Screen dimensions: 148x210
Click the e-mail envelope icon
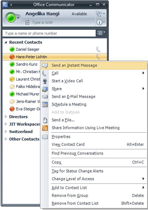(x=45, y=96)
